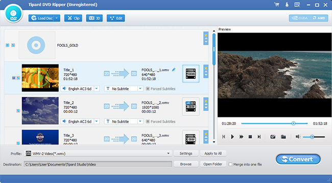This screenshot has height=183, width=332.
Task: Open the 3D settings tool
Action: coord(94,18)
